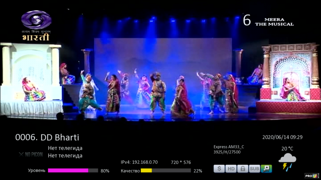Click the DD Bharti channel logo

point(36,25)
